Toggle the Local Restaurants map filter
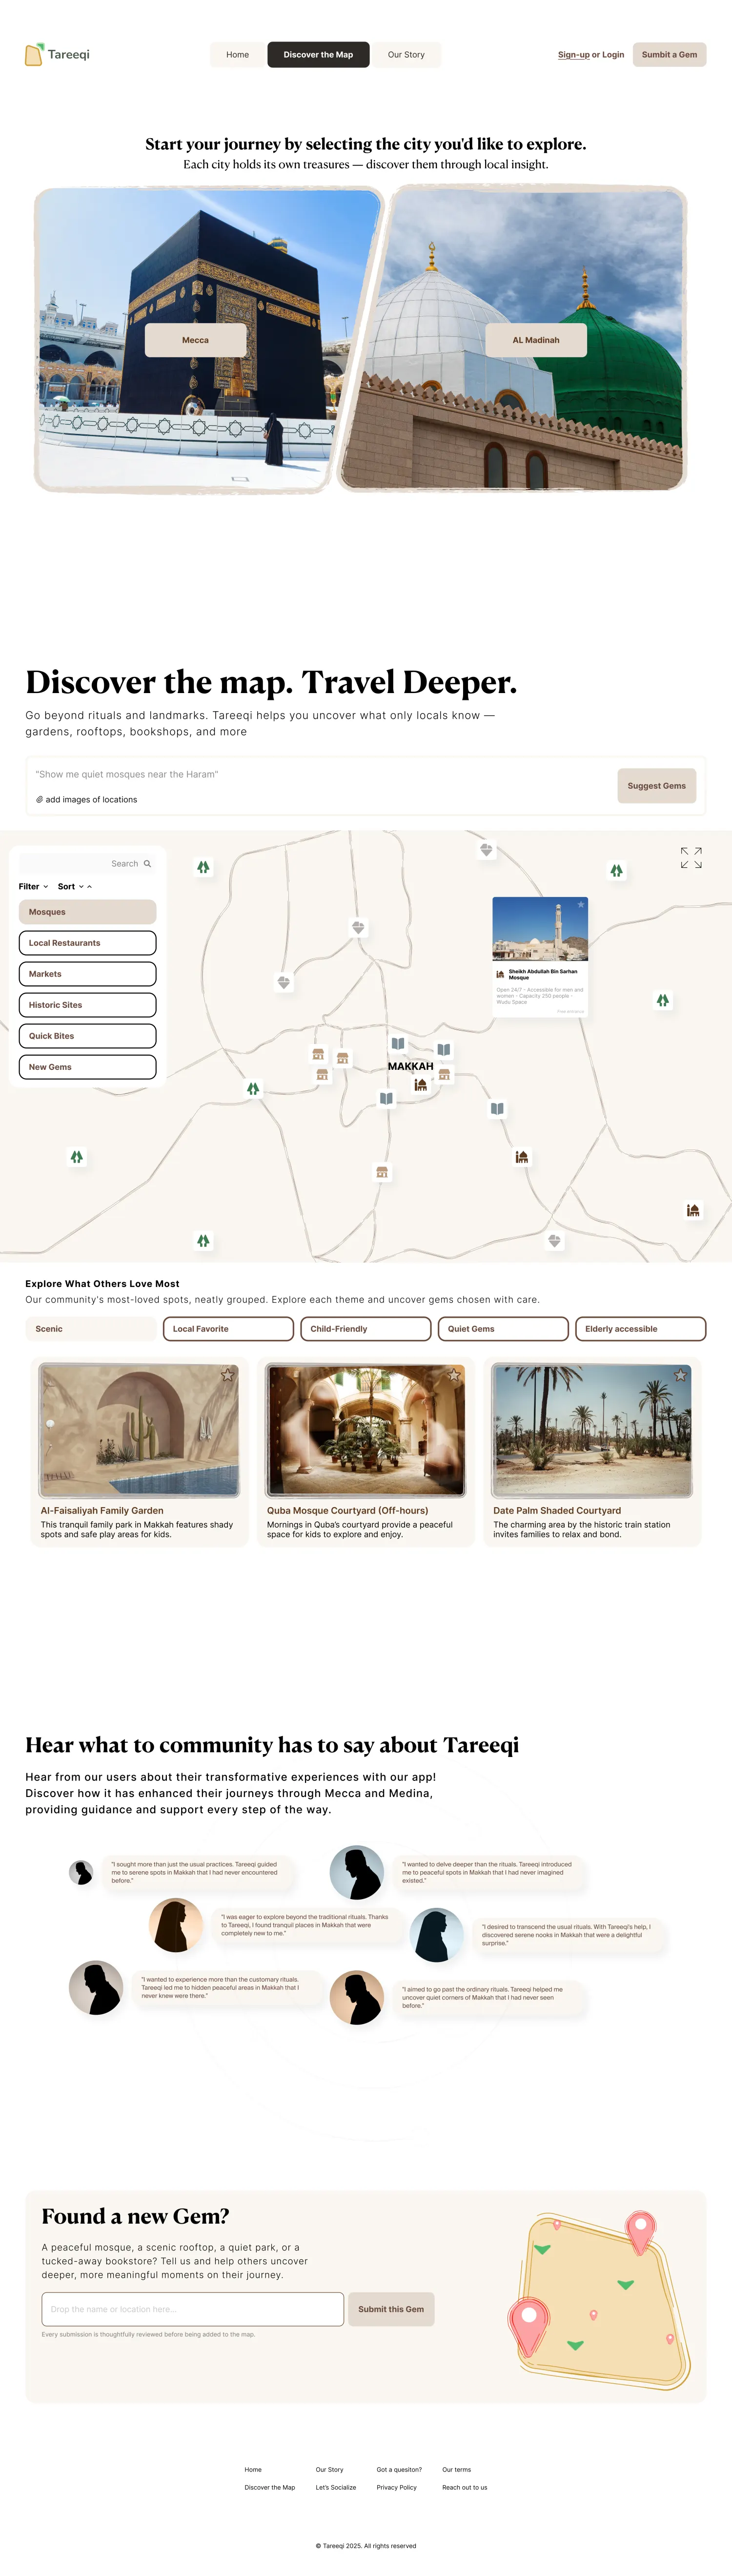 88,943
